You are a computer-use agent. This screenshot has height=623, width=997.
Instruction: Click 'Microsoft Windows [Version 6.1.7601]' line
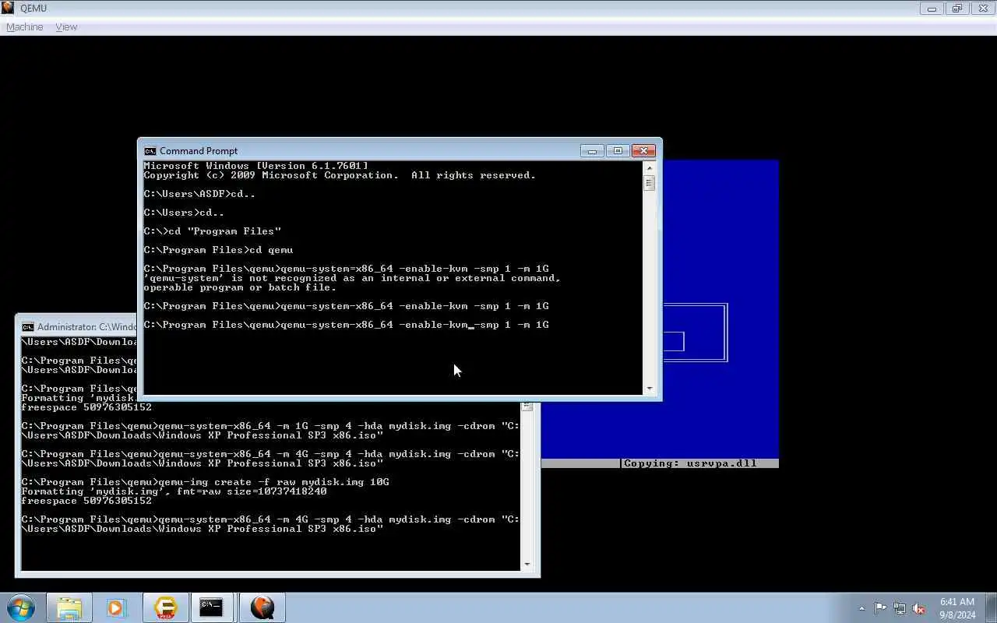[255, 166]
